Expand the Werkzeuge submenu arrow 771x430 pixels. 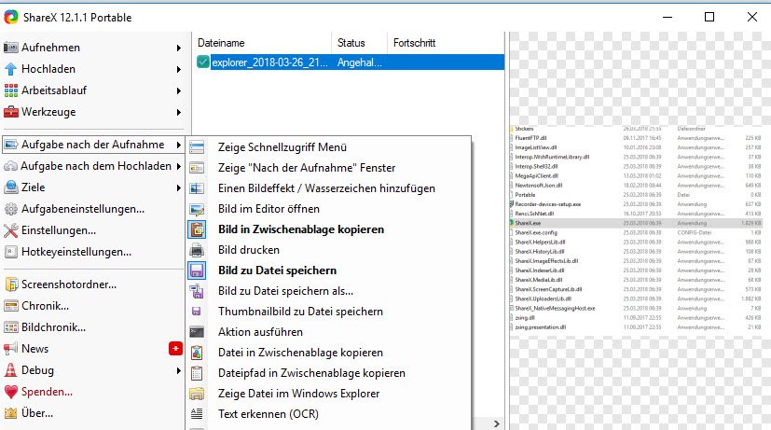[x=178, y=112]
